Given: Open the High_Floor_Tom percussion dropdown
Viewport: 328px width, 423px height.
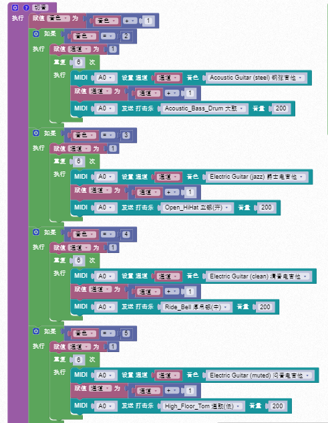Looking at the screenshot, I should click(202, 406).
